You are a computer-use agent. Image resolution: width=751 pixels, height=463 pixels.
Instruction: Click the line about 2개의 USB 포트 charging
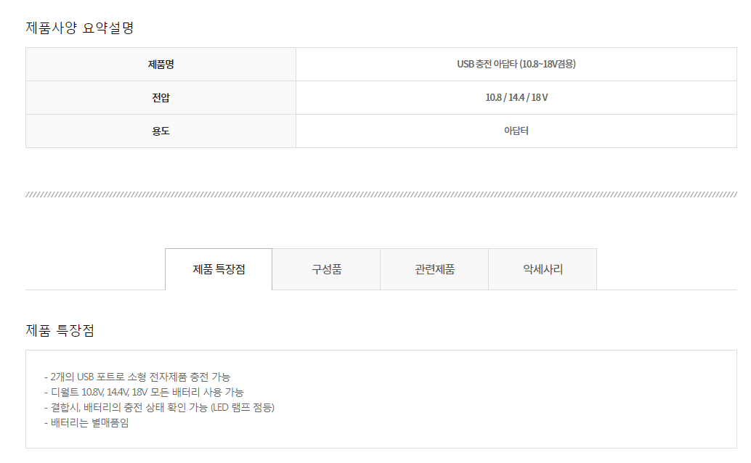pos(137,377)
